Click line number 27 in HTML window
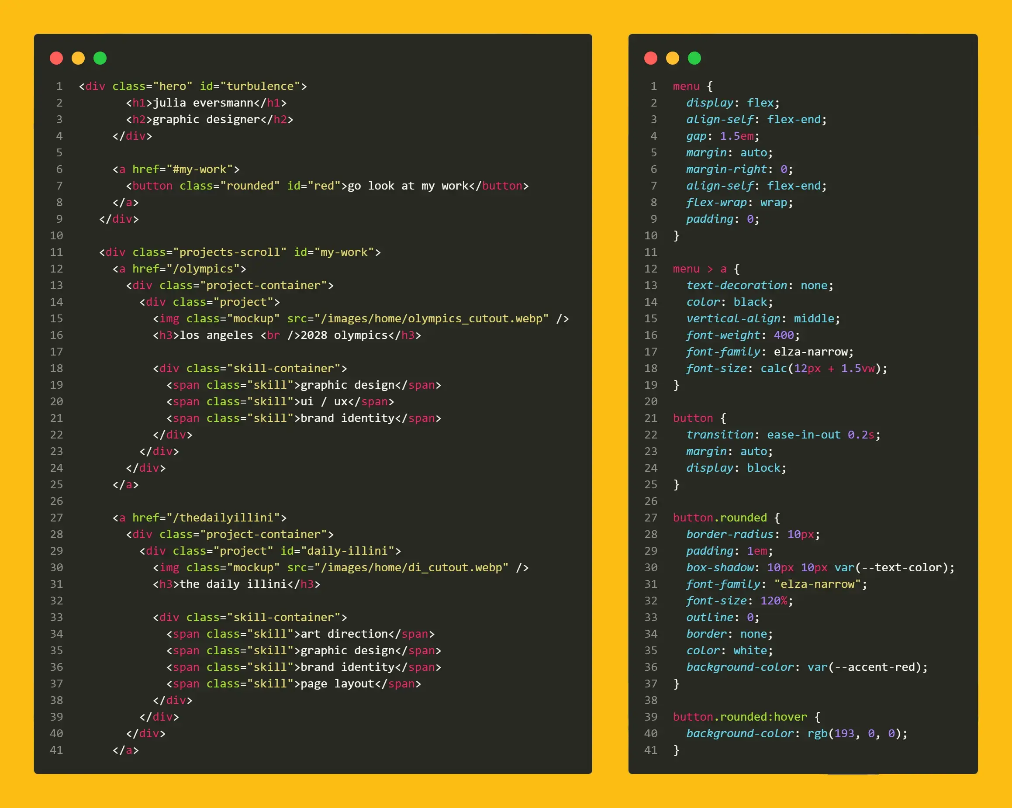The height and width of the screenshot is (808, 1012). (x=56, y=518)
